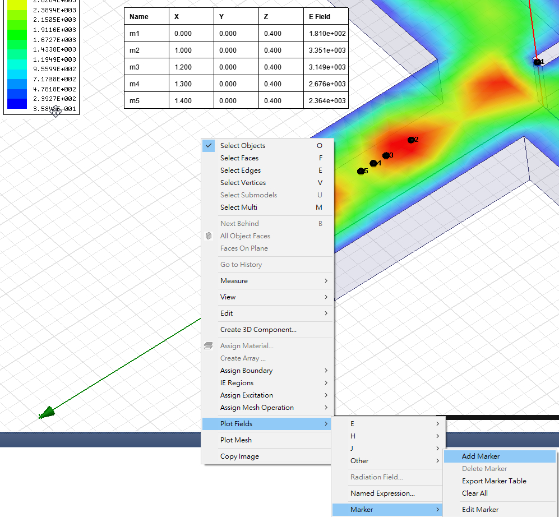Select marker m2 dot on field plot
The image size is (559, 517).
pyautogui.click(x=411, y=140)
